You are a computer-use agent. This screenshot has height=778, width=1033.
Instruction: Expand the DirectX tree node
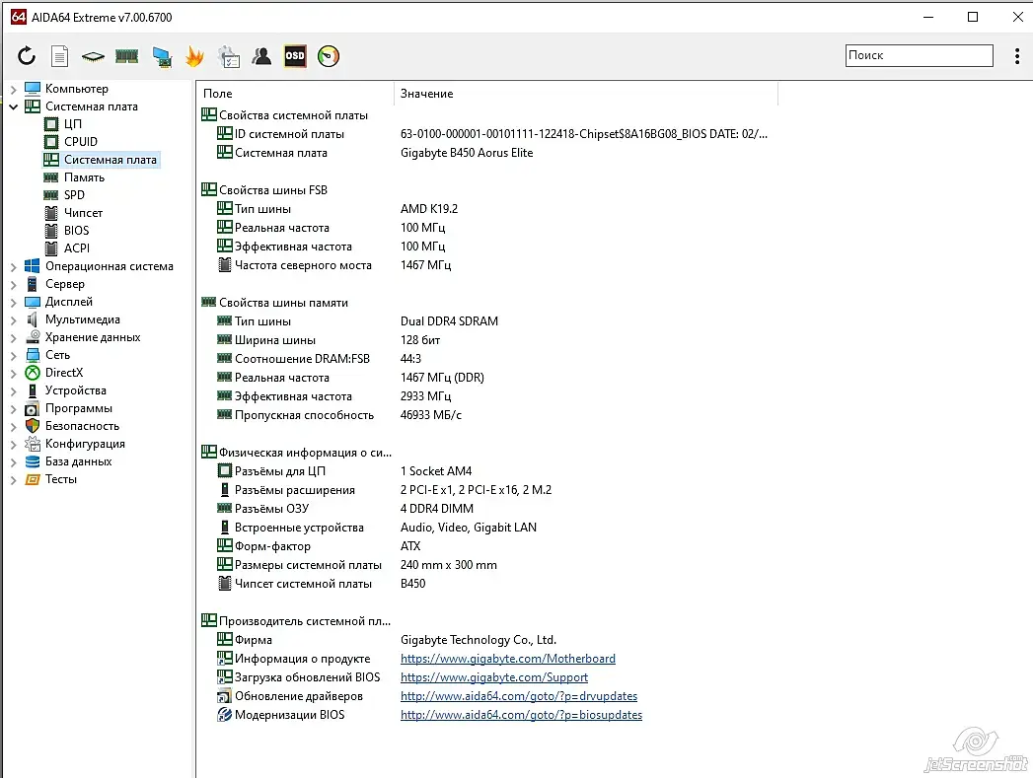pos(13,373)
